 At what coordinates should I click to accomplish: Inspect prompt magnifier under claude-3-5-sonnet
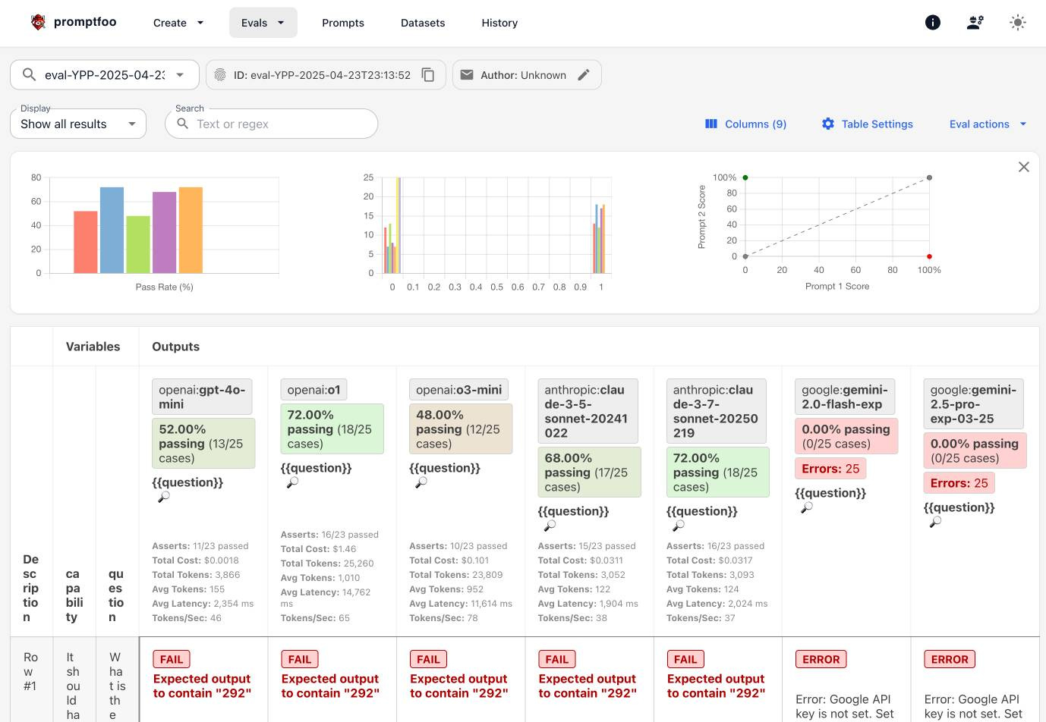click(550, 526)
